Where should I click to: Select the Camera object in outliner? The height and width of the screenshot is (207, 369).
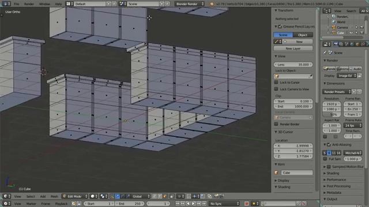pyautogui.click(x=342, y=28)
